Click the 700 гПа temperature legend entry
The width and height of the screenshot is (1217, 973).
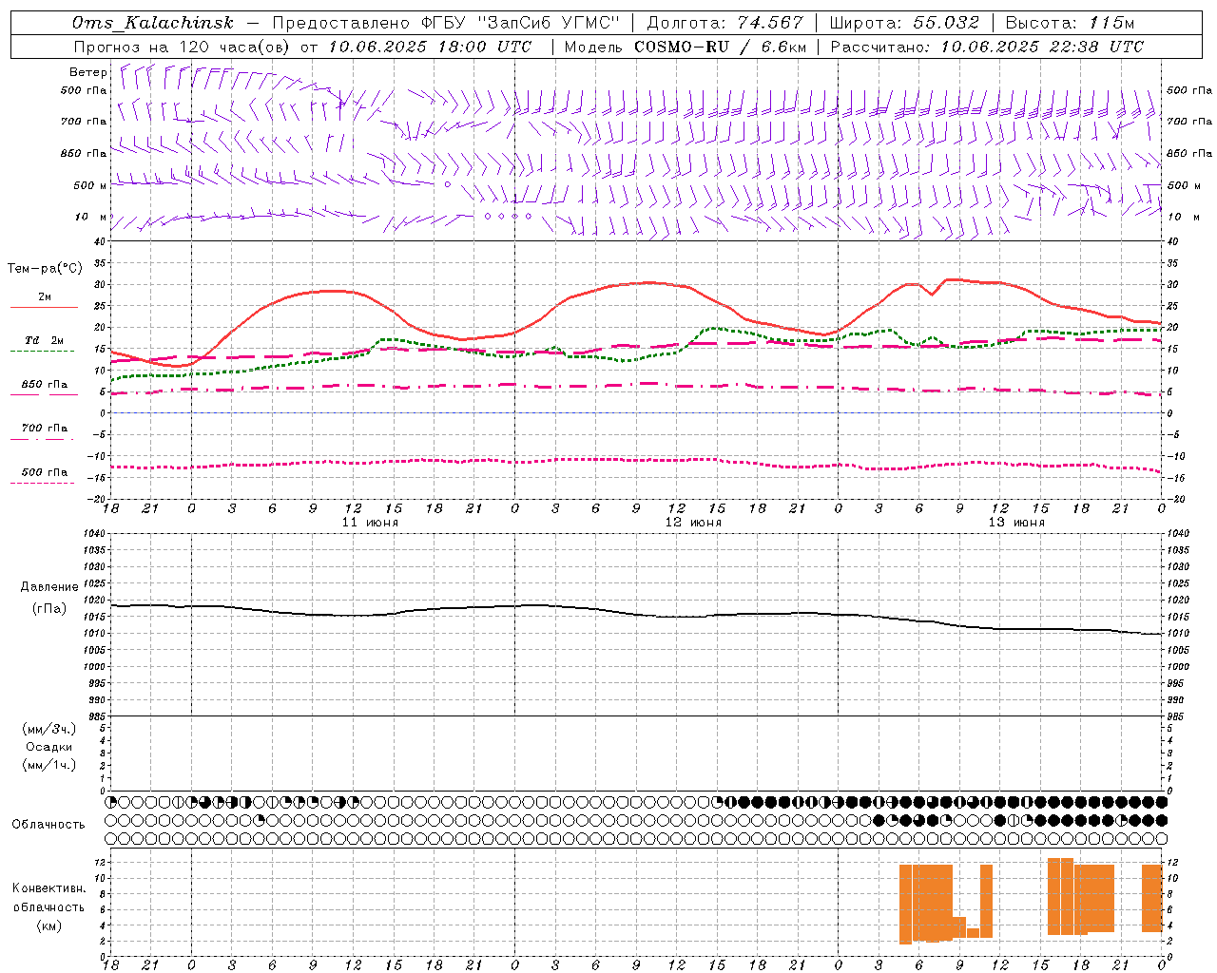coord(45,429)
